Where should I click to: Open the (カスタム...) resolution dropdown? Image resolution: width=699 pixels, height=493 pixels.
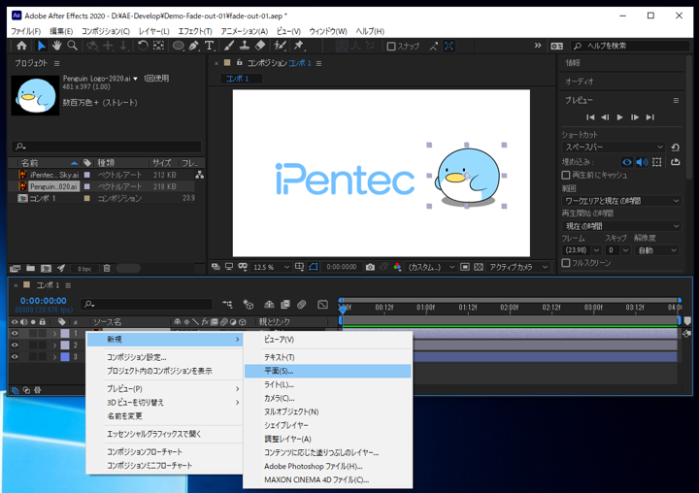pos(431,267)
